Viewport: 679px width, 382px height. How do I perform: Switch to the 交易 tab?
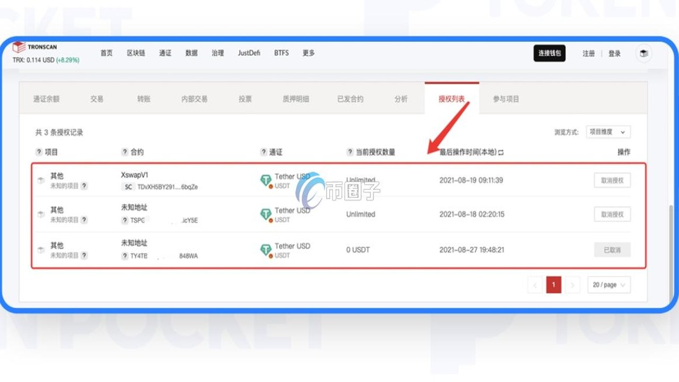tap(97, 99)
